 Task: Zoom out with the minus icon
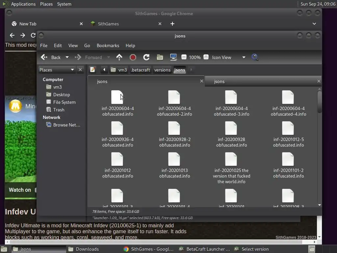point(184,57)
